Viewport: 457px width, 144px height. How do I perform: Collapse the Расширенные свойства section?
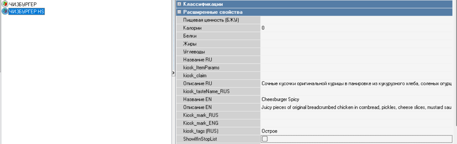pos(179,12)
